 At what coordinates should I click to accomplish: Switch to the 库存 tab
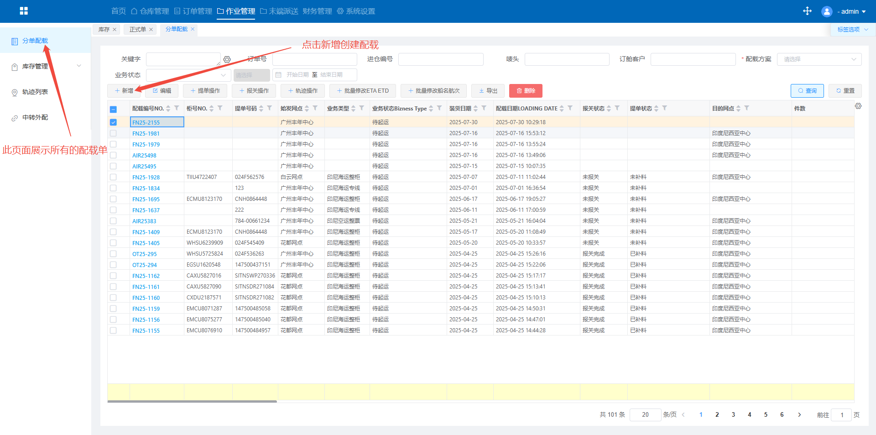(104, 30)
